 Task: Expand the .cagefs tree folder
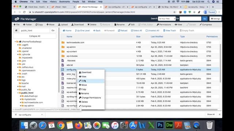[x=18, y=45]
